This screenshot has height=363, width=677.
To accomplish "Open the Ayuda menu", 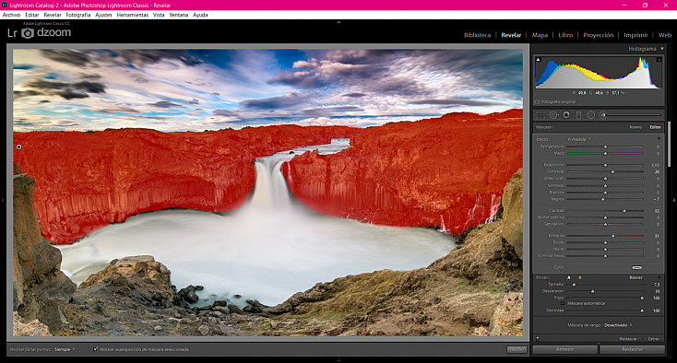I will coord(200,15).
